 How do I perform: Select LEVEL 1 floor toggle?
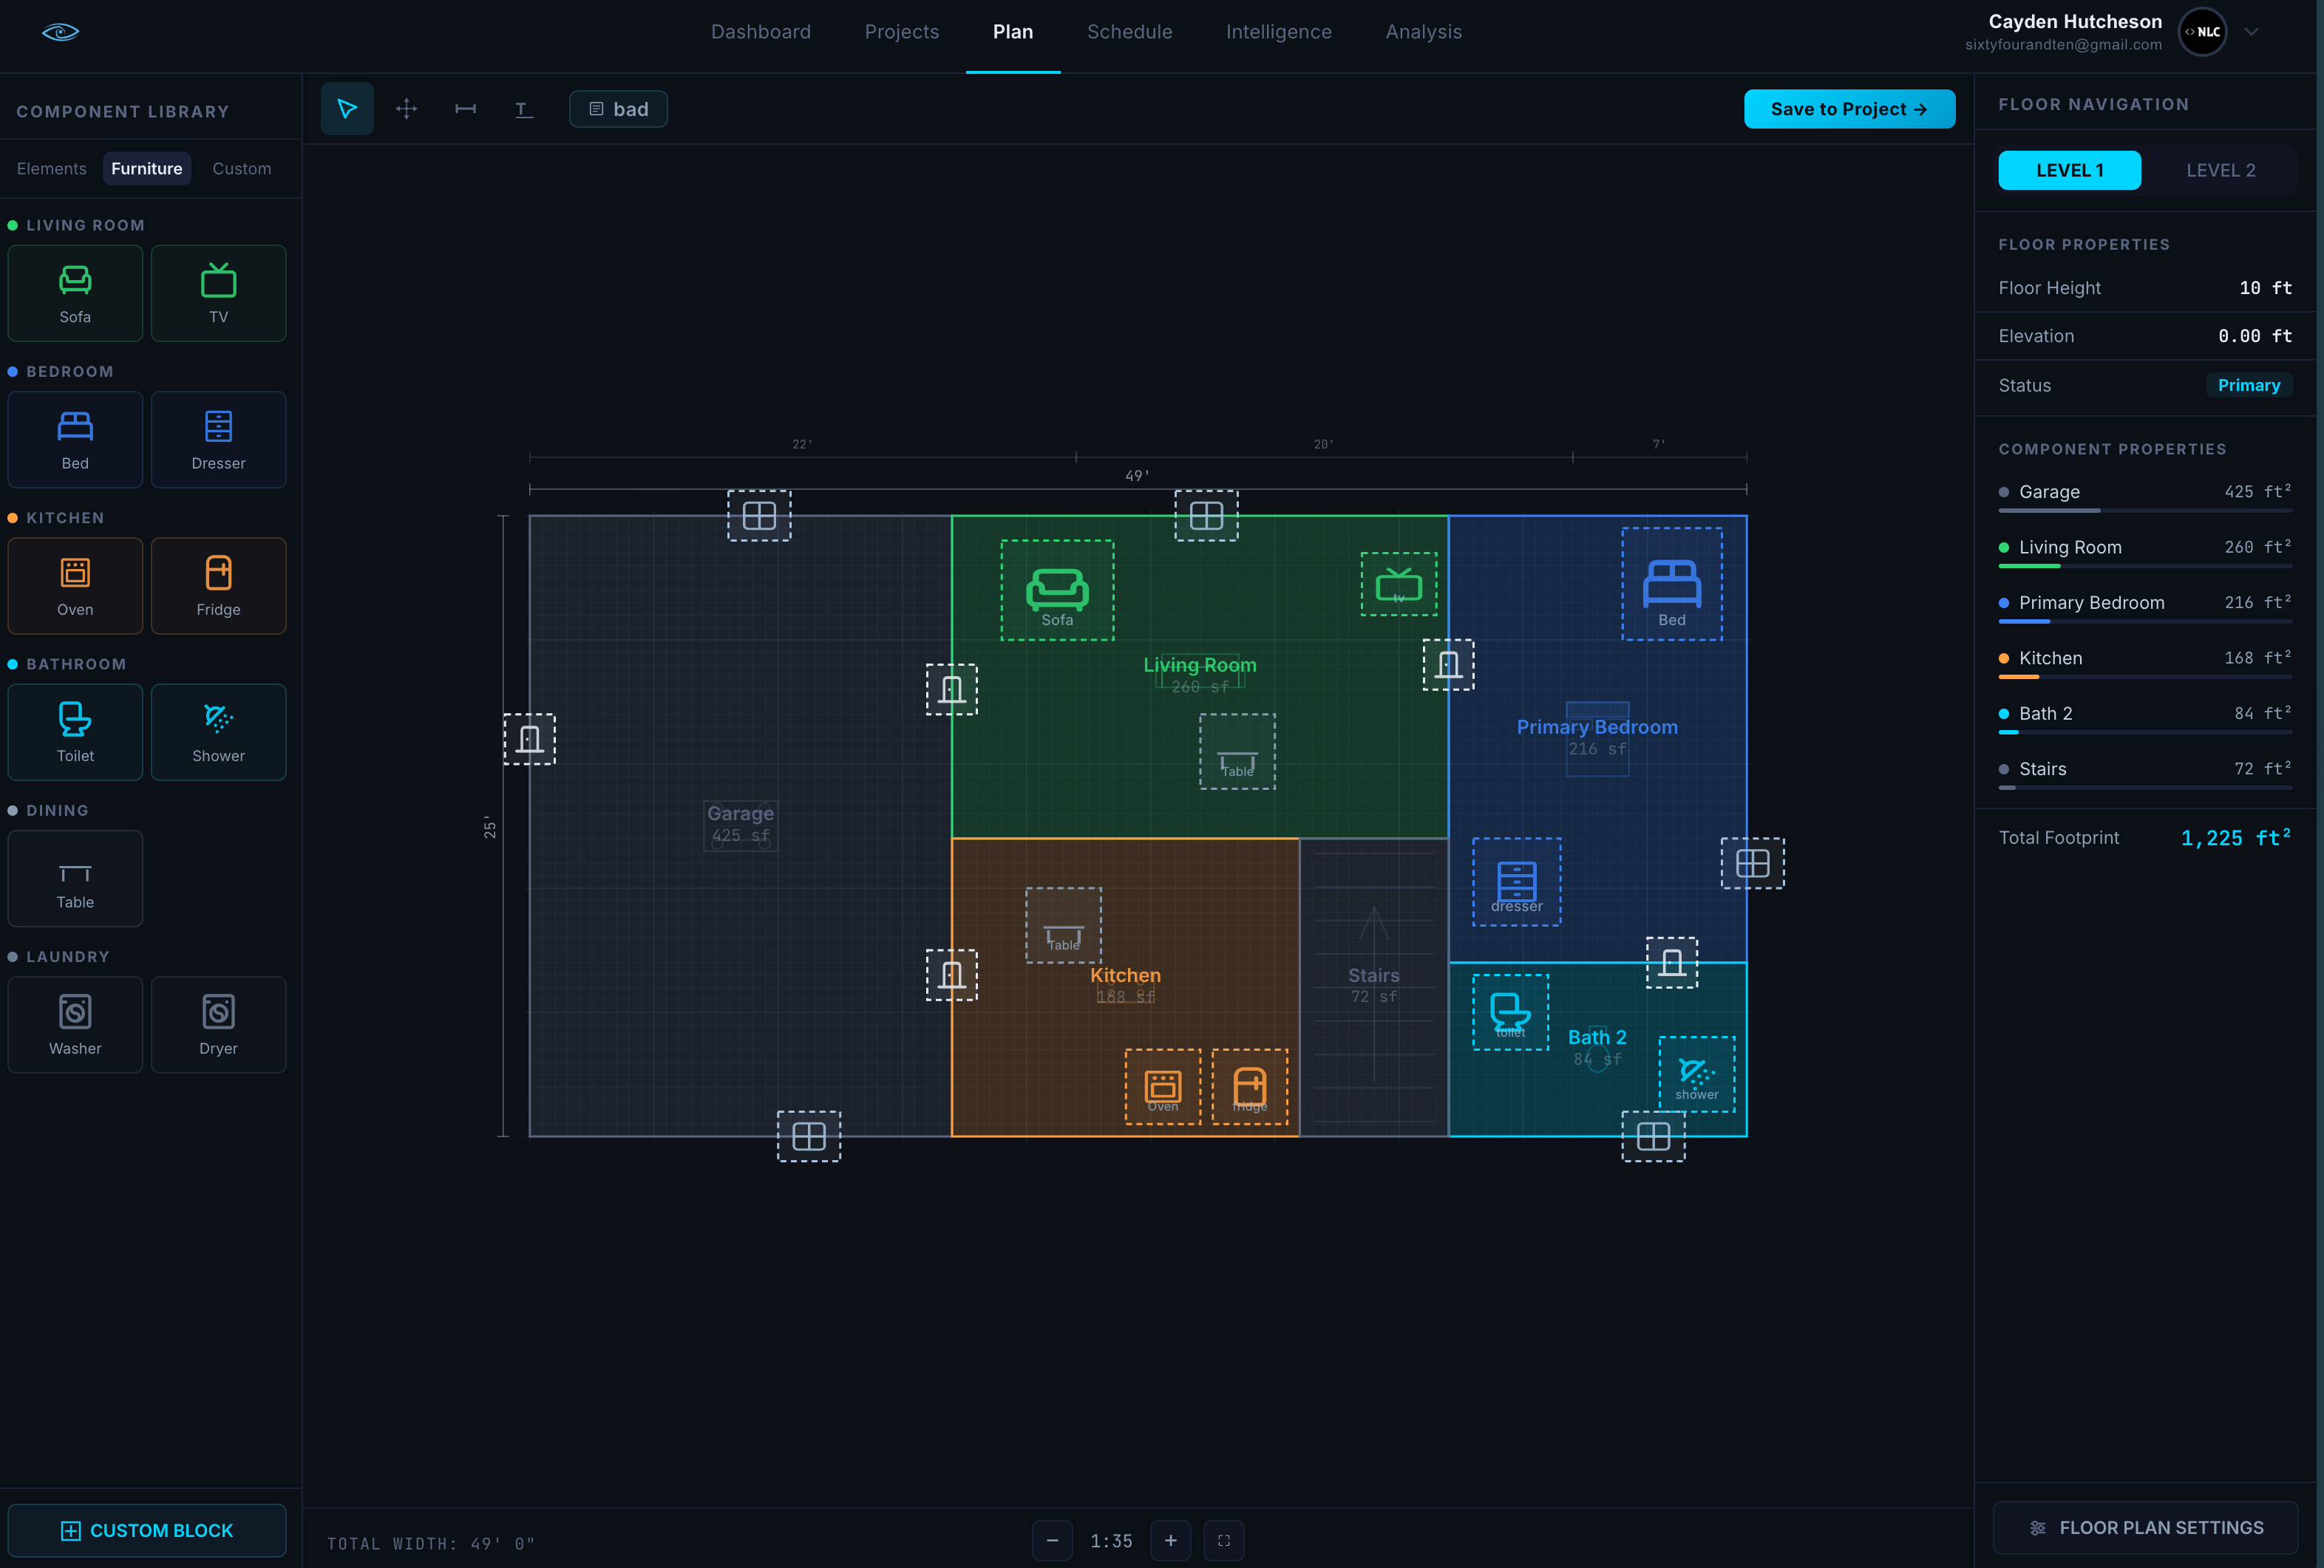tap(2069, 170)
